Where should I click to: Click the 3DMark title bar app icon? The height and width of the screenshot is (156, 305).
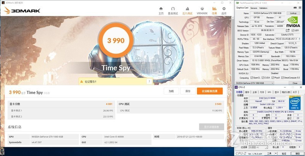click(x=3, y=3)
